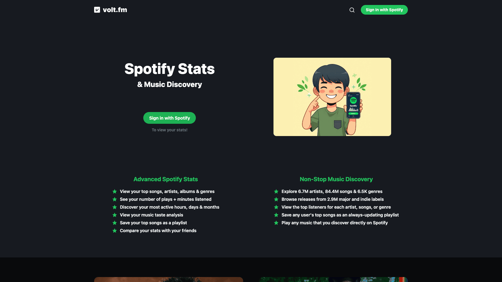Viewport: 502px width, 282px height.
Task: Click the '& Music Discovery' subheading
Action: pyautogui.click(x=169, y=84)
